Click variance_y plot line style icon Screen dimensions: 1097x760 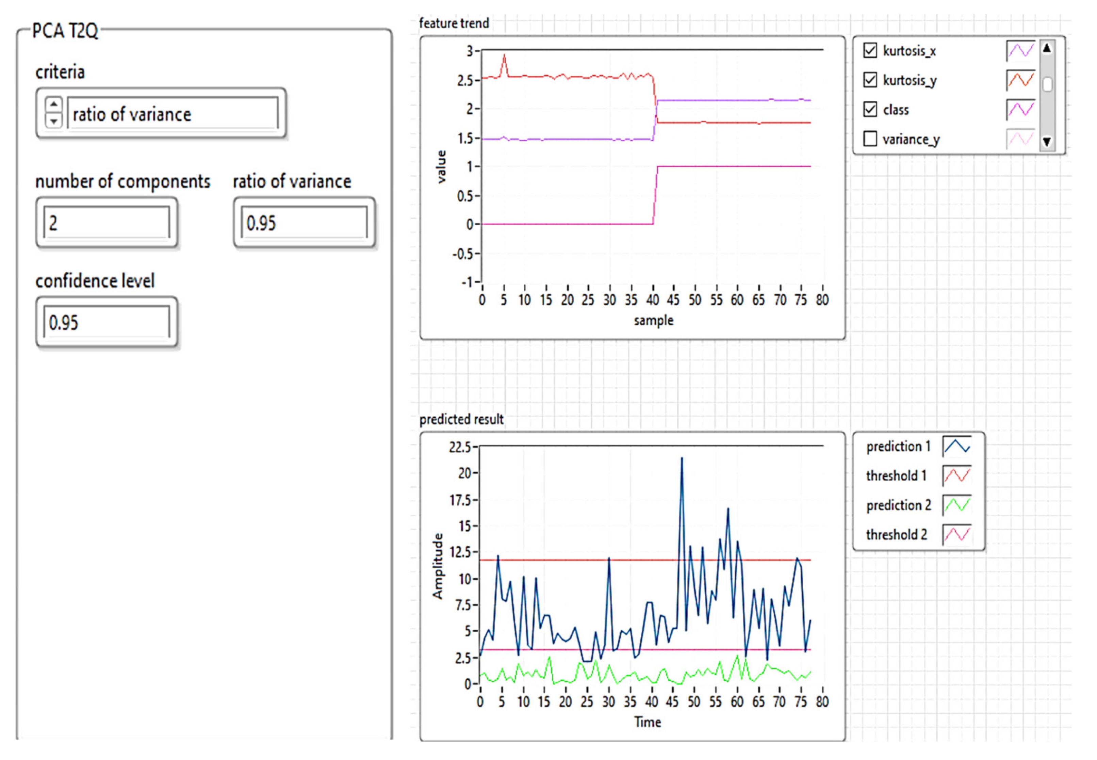click(x=1020, y=139)
